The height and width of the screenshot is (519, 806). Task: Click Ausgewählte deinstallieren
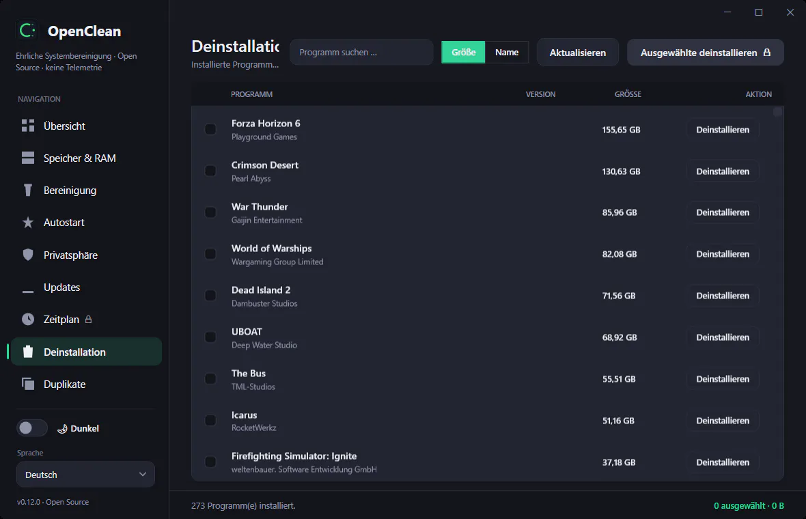coord(705,53)
